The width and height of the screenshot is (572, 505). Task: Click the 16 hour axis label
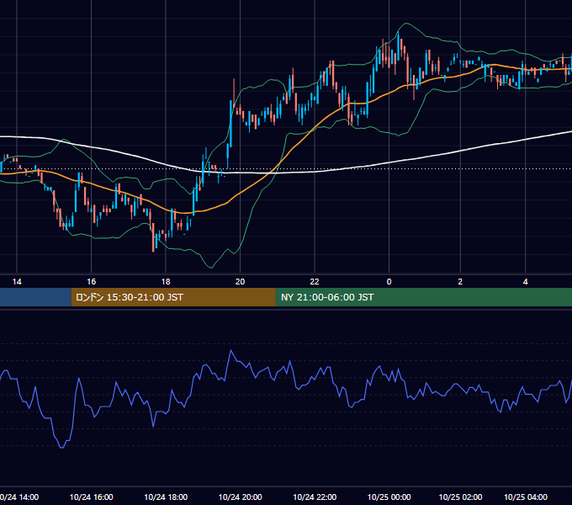click(x=91, y=282)
